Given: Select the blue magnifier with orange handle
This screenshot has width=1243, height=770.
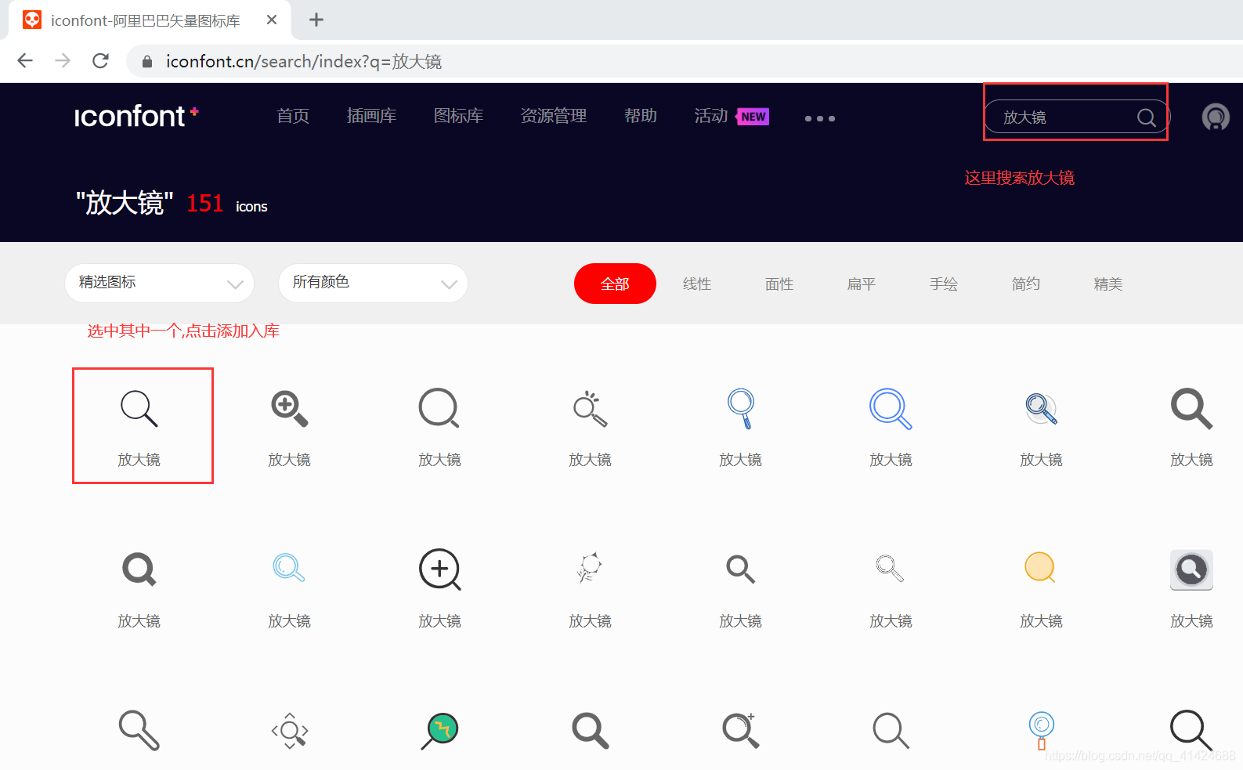Looking at the screenshot, I should pos(1041,731).
